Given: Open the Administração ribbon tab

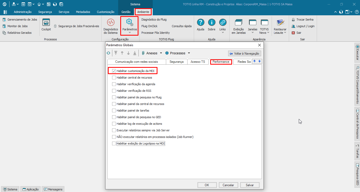Looking at the screenshot, I should [23, 12].
